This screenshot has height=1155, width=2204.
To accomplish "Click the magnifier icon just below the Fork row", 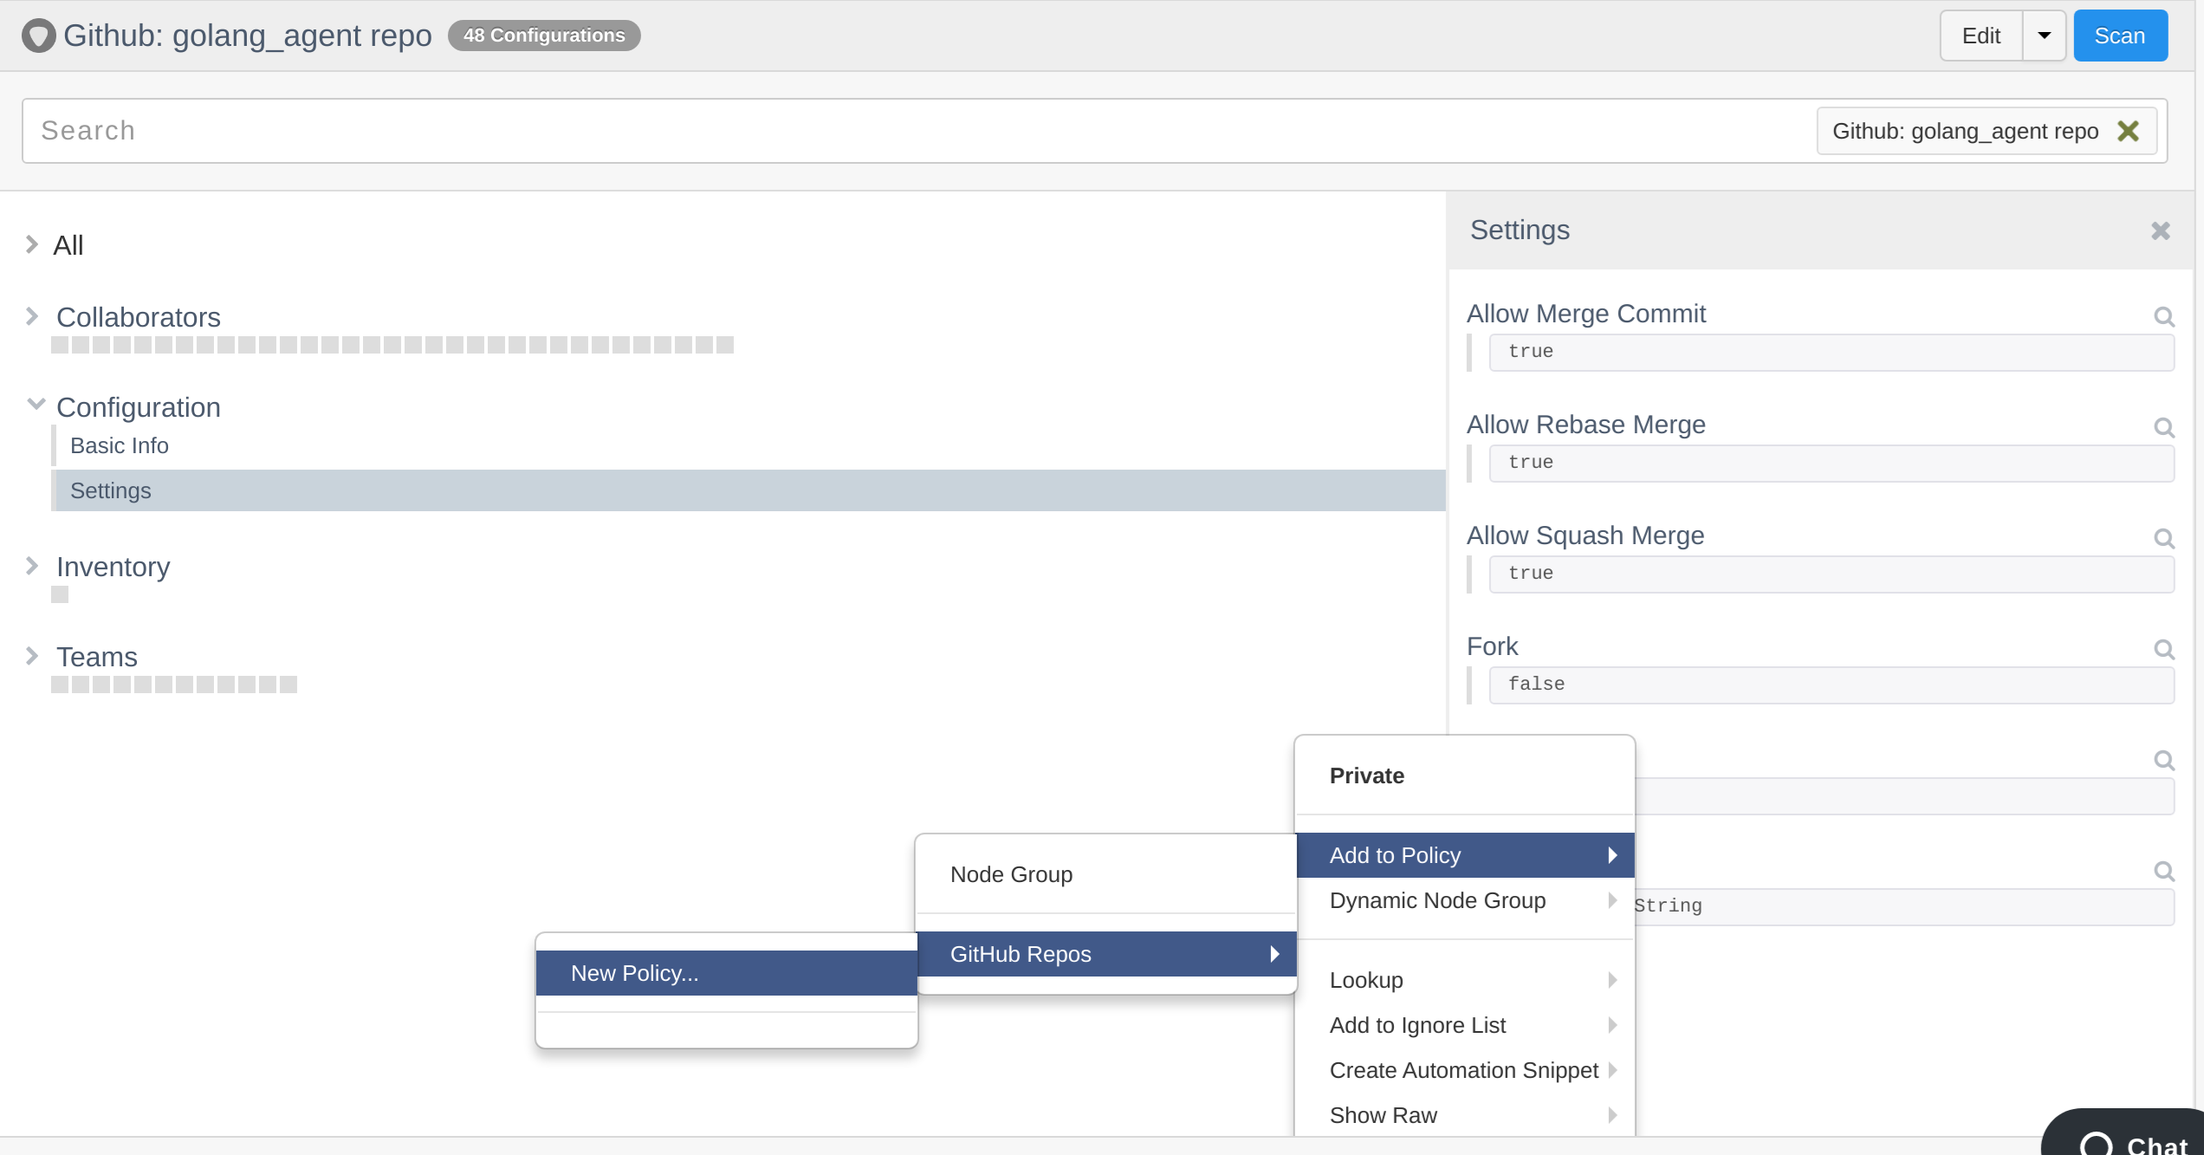I will point(2164,760).
